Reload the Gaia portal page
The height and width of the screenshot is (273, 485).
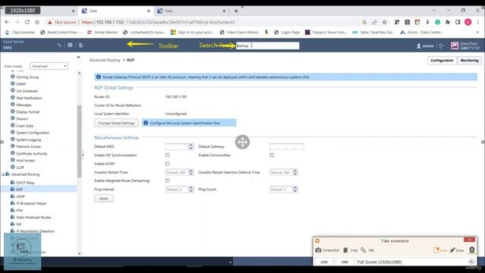tap(27, 22)
